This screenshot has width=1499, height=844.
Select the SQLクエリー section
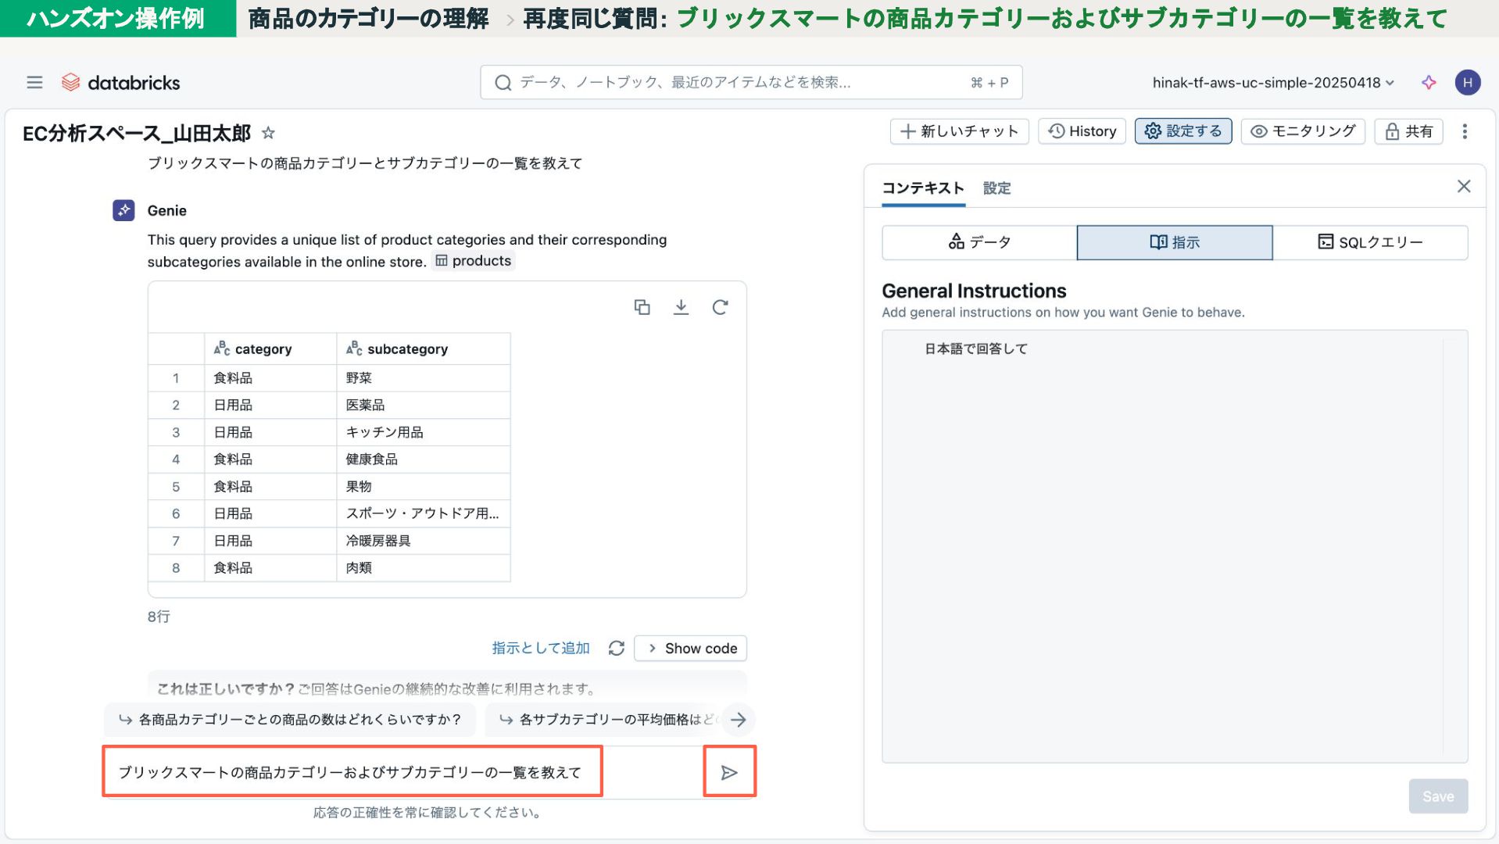(1370, 242)
